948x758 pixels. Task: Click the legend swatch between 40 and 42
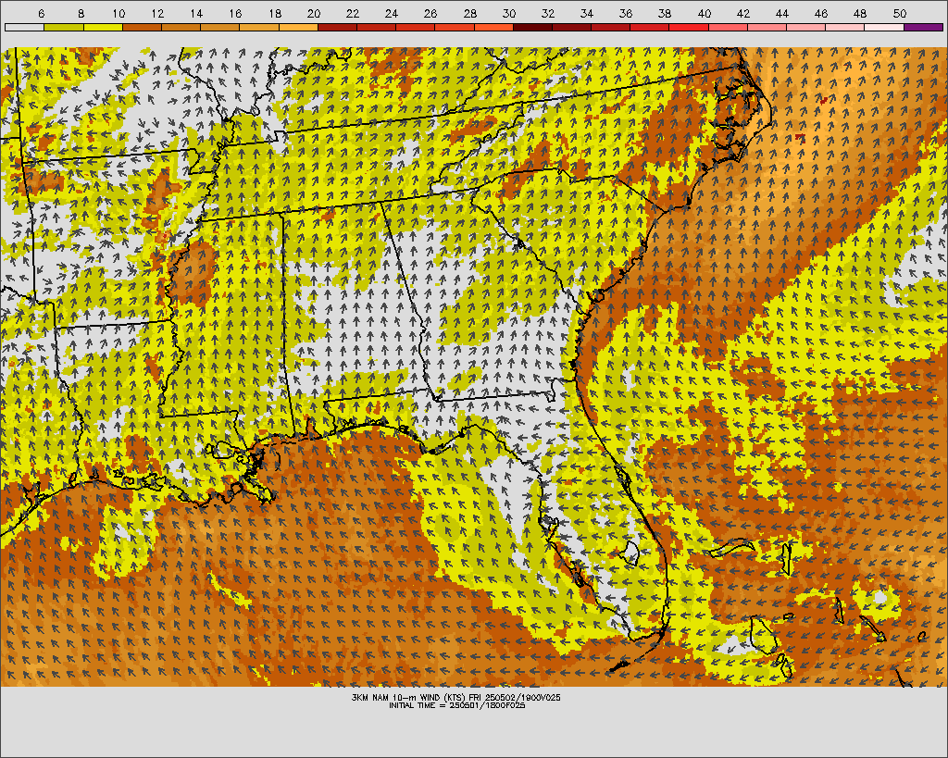coord(728,27)
